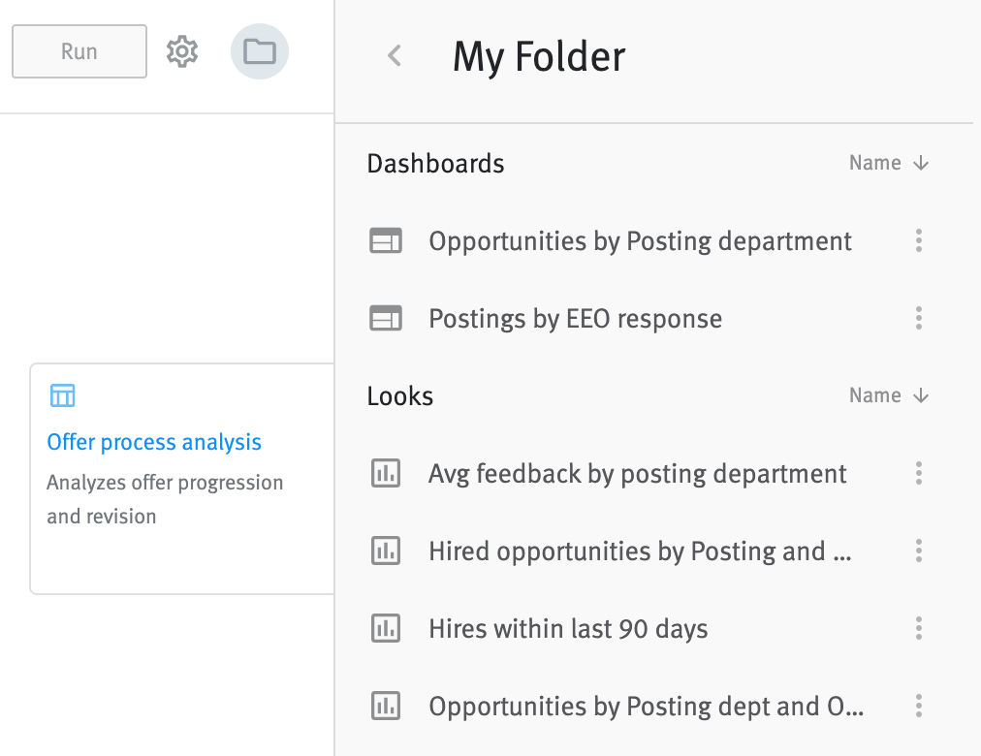981x756 pixels.
Task: Click the Look chart icon beside Avg feedback by posting department
Action: [386, 473]
